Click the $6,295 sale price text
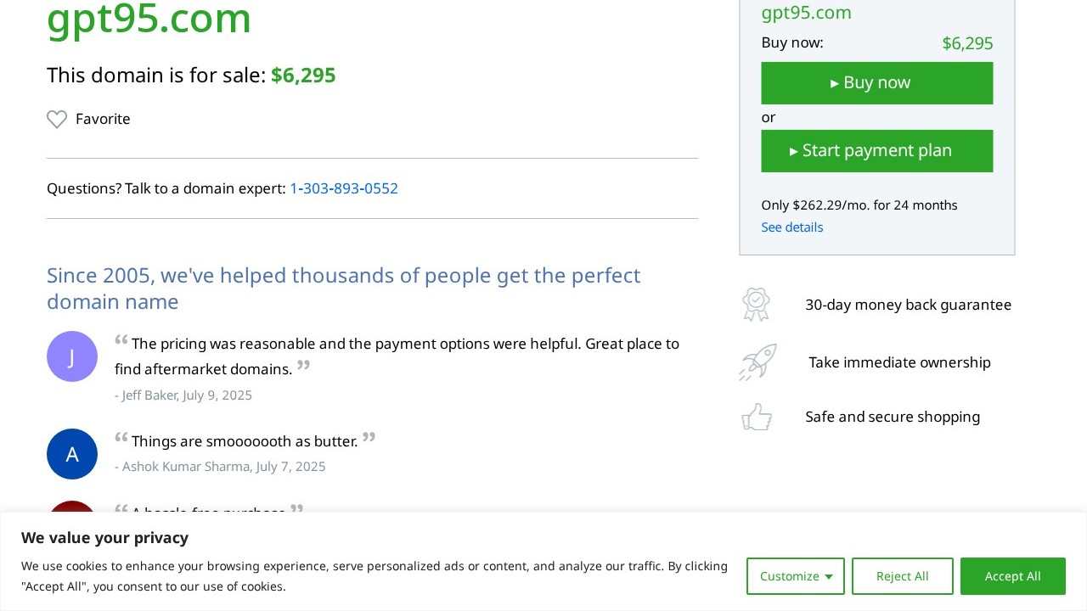This screenshot has height=611, width=1087. pos(303,76)
